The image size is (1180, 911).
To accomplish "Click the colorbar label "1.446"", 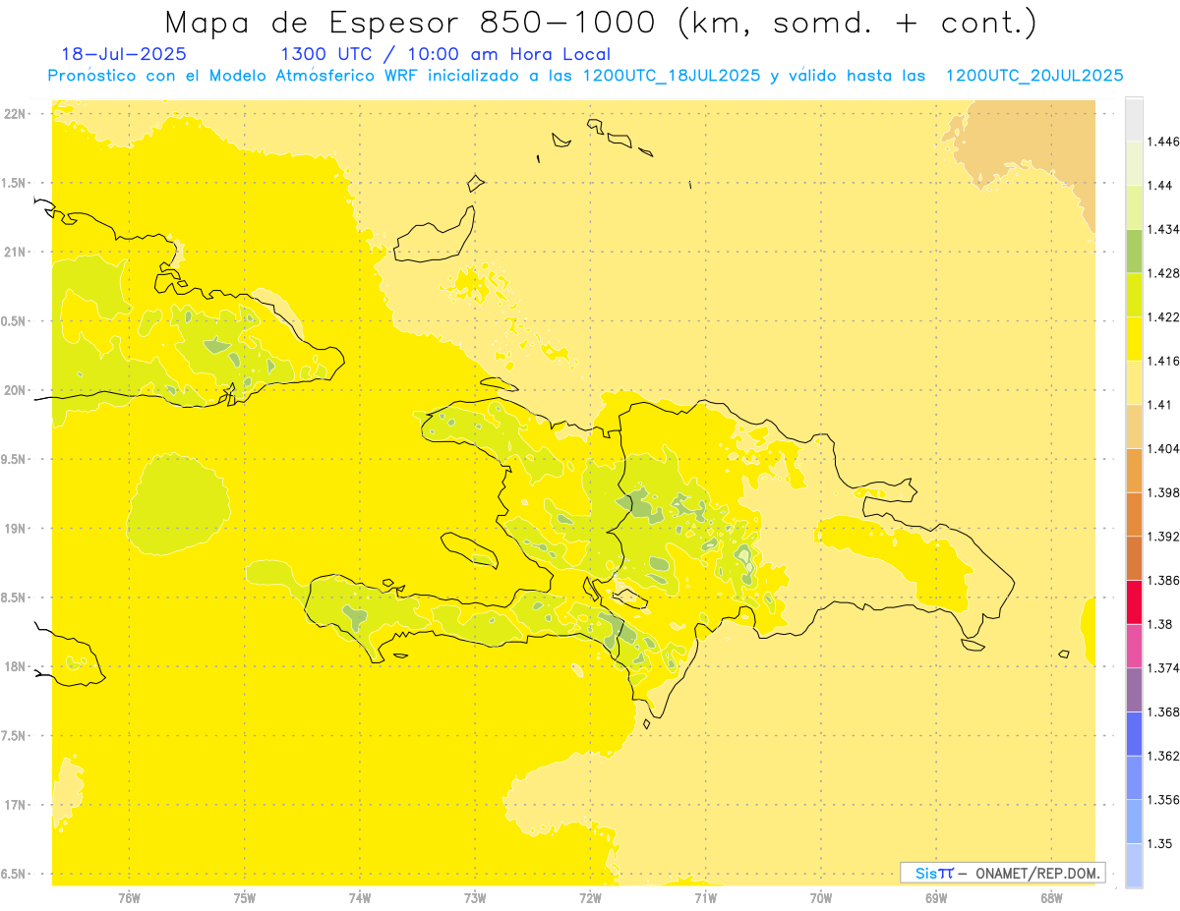I will (1165, 142).
